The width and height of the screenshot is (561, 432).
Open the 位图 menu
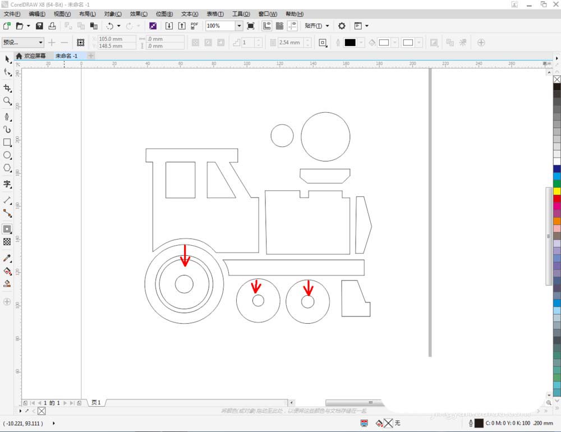point(164,14)
